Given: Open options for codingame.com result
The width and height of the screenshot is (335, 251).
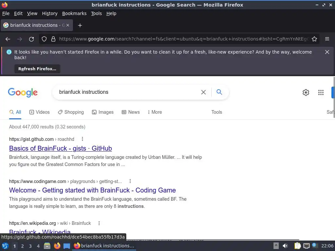Looking at the screenshot, I should (x=130, y=181).
